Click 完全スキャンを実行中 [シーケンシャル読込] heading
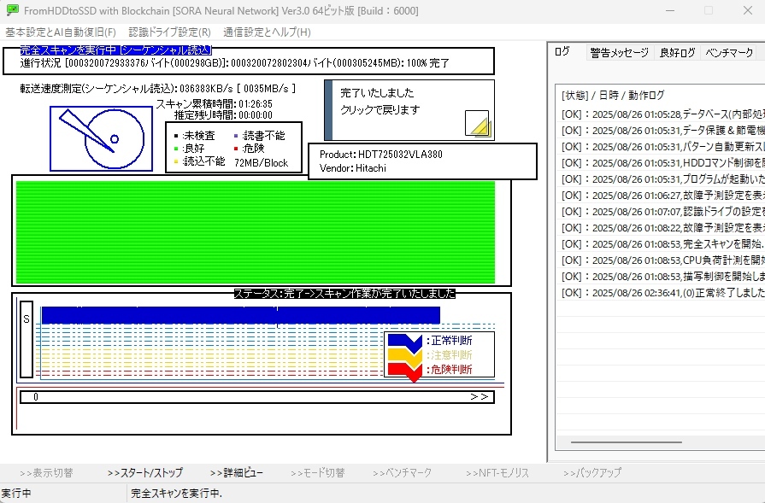The width and height of the screenshot is (765, 503). click(x=115, y=50)
